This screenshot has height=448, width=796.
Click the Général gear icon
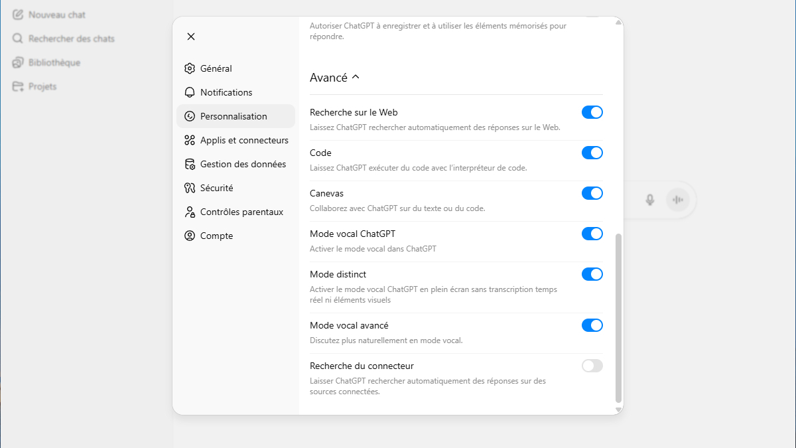tap(190, 68)
